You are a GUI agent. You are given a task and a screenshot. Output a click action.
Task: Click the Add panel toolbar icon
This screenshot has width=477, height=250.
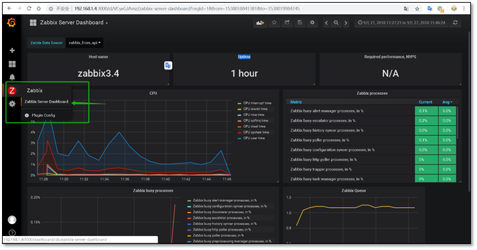(x=260, y=23)
